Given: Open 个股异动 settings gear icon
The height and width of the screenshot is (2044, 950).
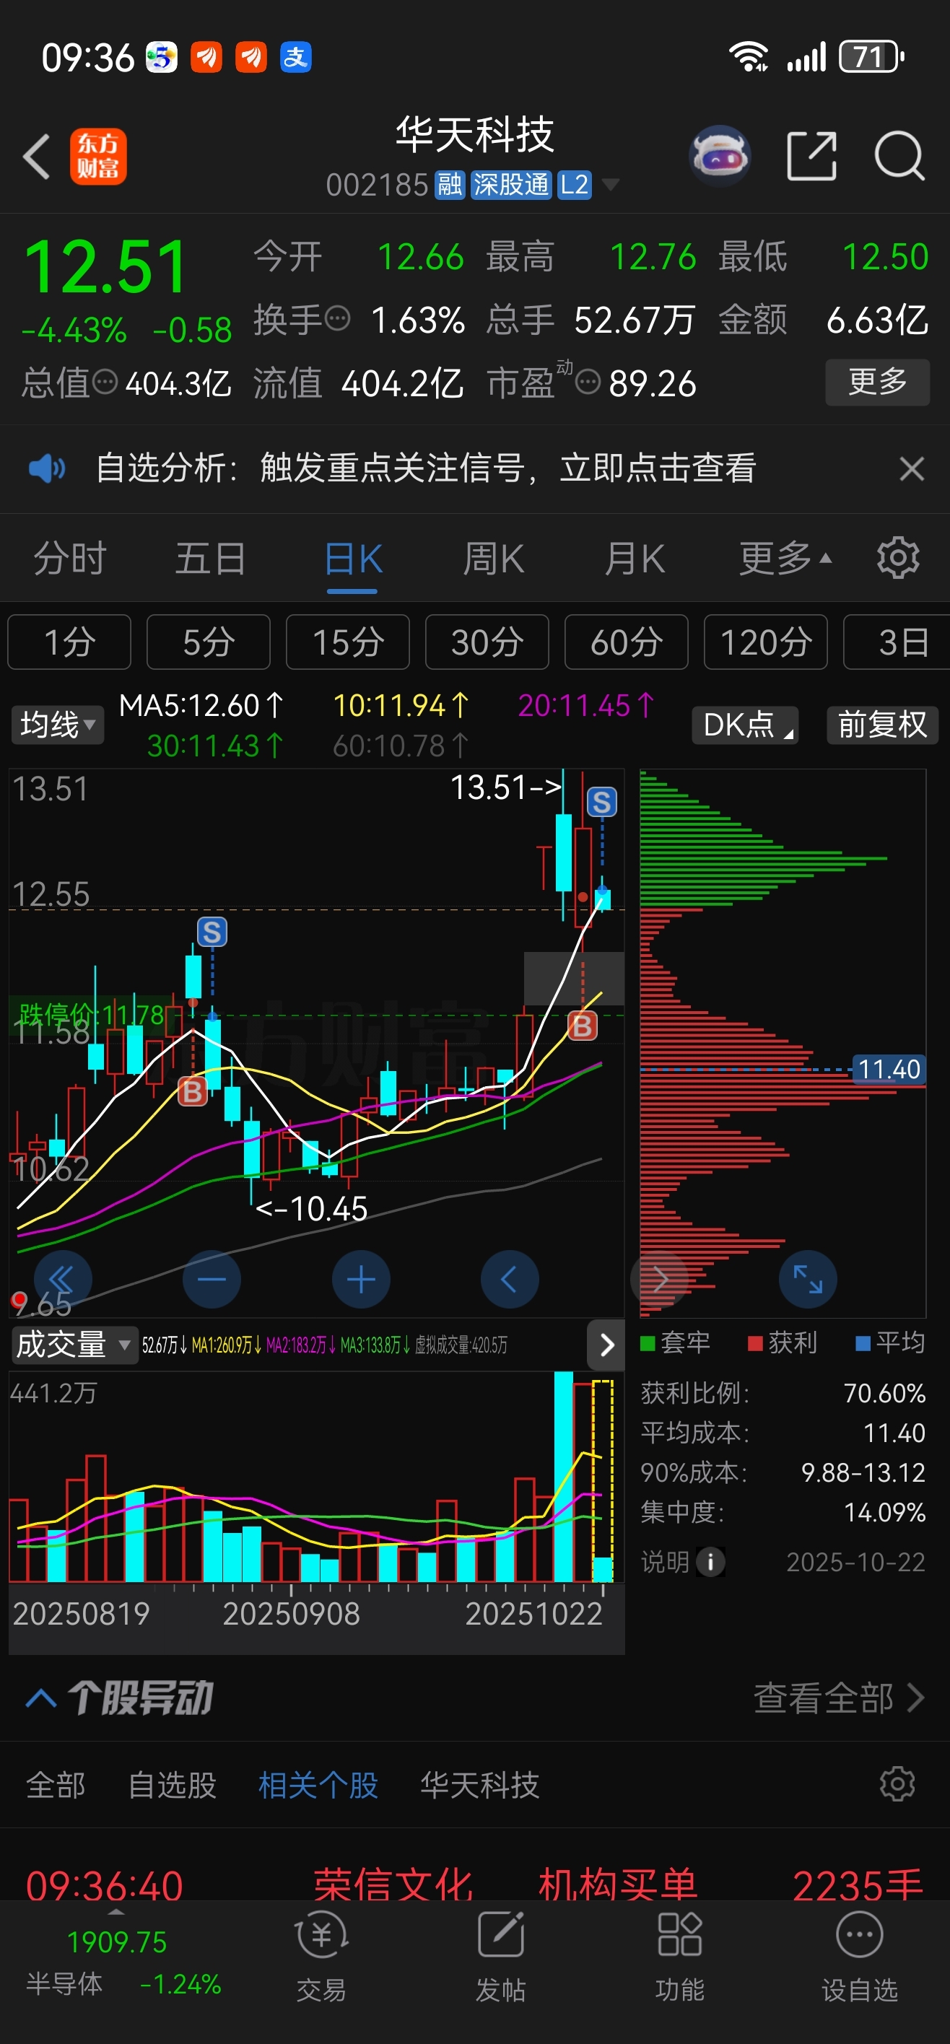Looking at the screenshot, I should [x=897, y=1783].
